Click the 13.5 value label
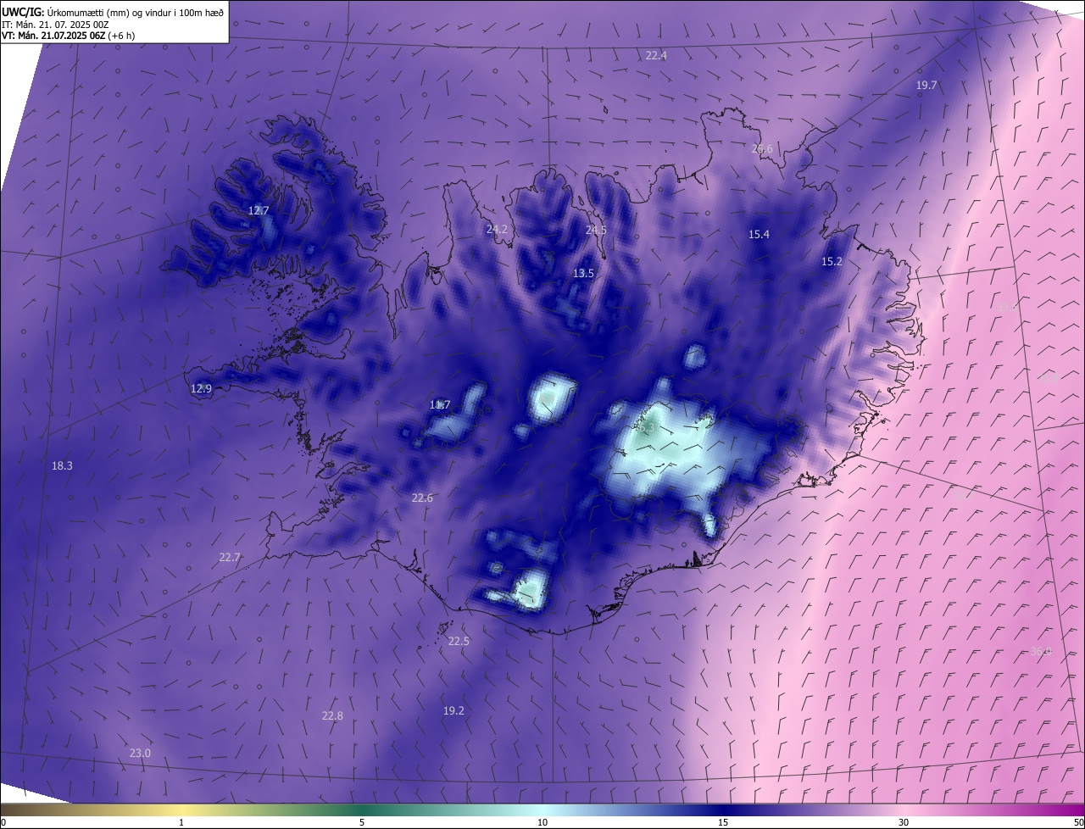The image size is (1085, 829). [583, 273]
